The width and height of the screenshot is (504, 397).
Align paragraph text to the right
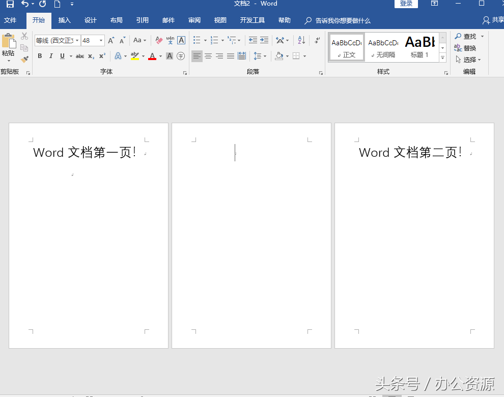(x=219, y=56)
